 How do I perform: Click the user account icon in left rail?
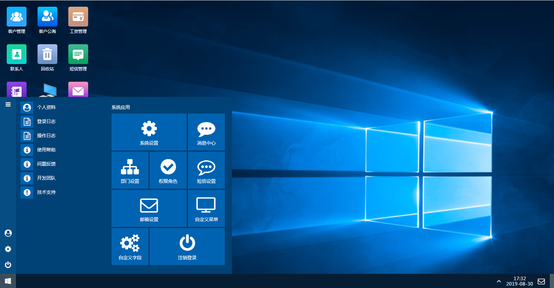[x=8, y=233]
